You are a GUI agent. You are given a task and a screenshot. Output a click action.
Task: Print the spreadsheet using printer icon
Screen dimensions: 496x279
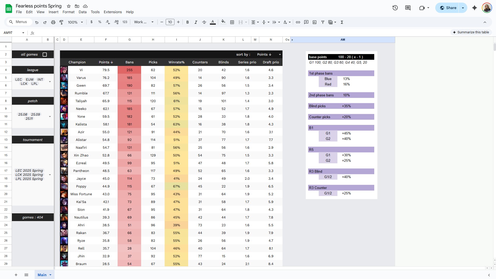pyautogui.click(x=53, y=22)
